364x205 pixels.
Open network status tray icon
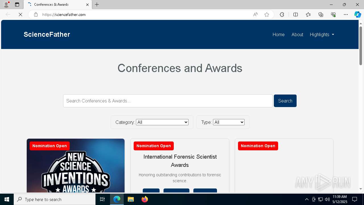pos(320,199)
